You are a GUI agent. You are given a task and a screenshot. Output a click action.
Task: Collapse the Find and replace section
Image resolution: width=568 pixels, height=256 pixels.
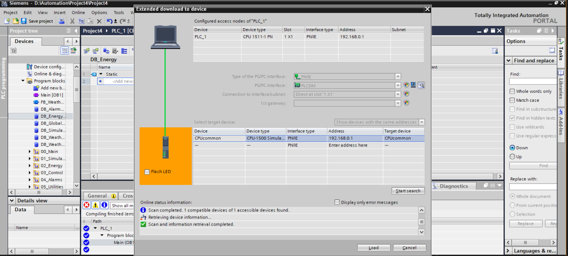[x=508, y=60]
